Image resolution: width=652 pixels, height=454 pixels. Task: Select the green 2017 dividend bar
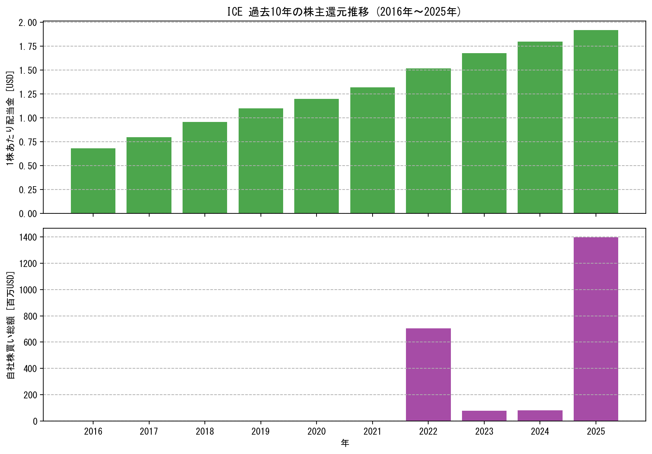149,175
